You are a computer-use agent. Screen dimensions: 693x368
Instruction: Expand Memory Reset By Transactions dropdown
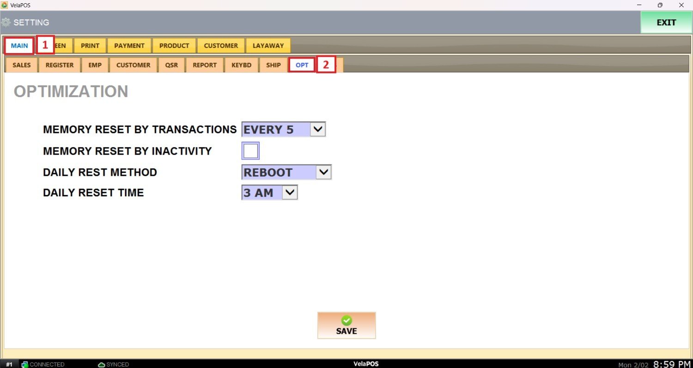[318, 129]
